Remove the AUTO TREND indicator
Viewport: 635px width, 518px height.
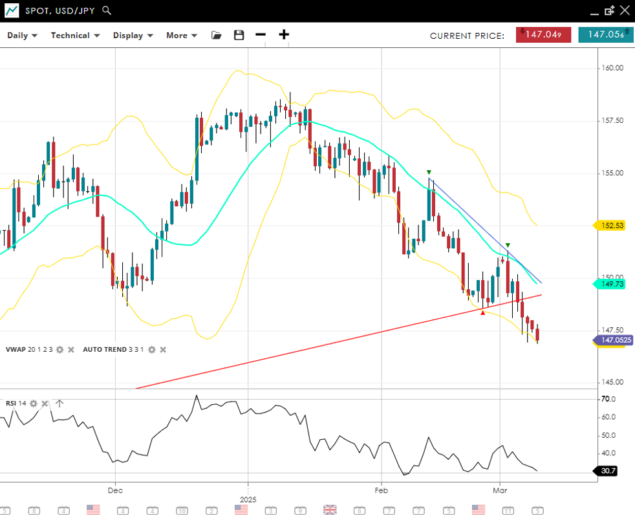[163, 350]
